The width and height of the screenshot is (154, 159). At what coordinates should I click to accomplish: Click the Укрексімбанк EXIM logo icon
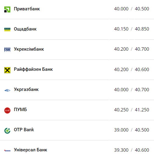pyautogui.click(x=7, y=50)
